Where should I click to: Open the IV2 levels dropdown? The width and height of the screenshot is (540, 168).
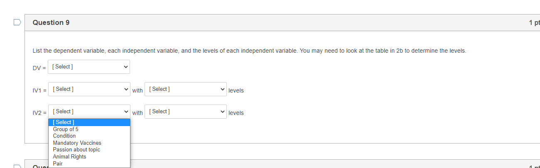point(186,112)
